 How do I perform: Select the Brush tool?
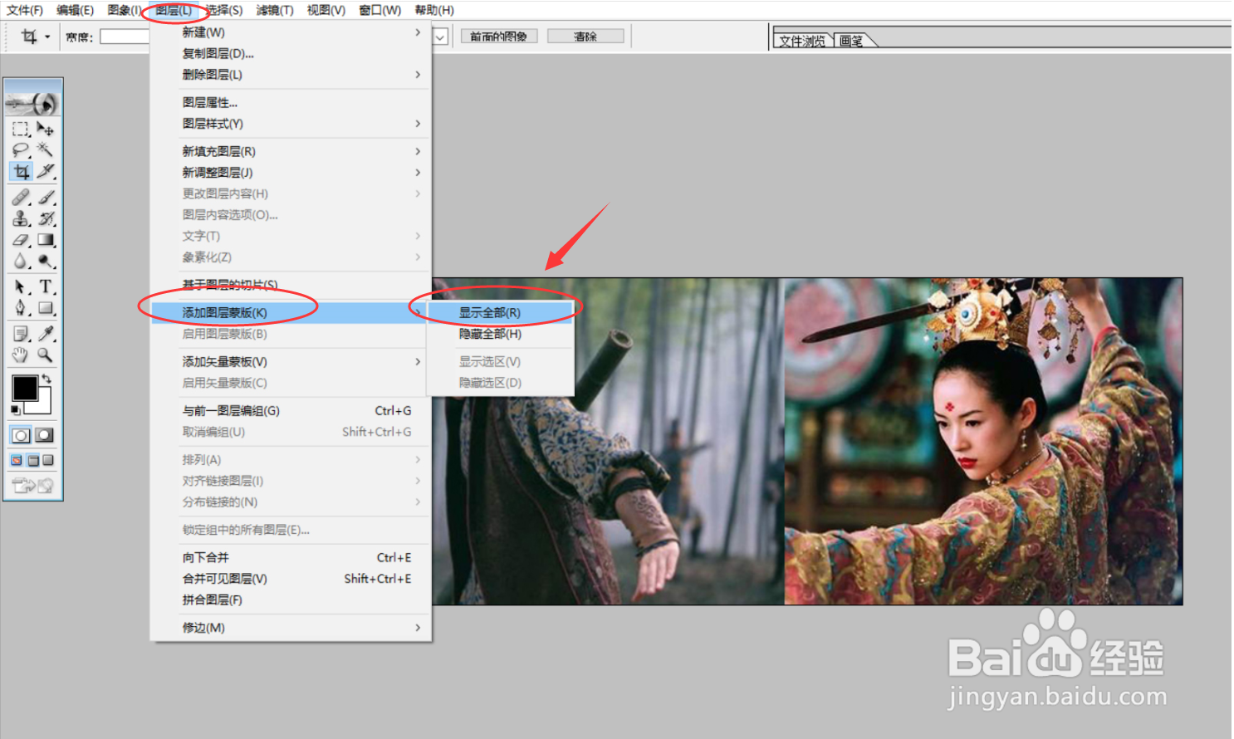pos(46,198)
